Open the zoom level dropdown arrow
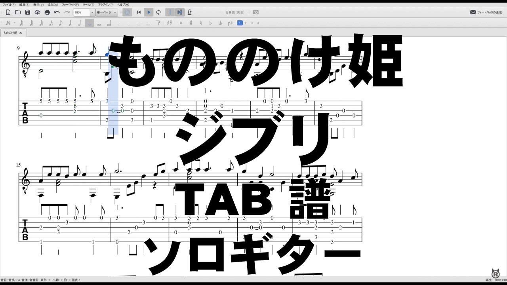This screenshot has height=285, width=507. (92, 12)
